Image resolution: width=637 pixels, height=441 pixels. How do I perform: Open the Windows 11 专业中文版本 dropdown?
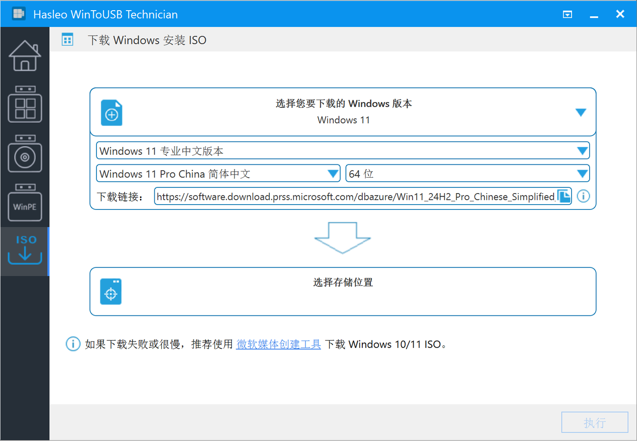coord(343,151)
